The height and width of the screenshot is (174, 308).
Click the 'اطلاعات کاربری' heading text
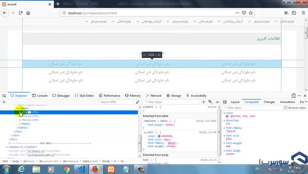[x=268, y=38]
